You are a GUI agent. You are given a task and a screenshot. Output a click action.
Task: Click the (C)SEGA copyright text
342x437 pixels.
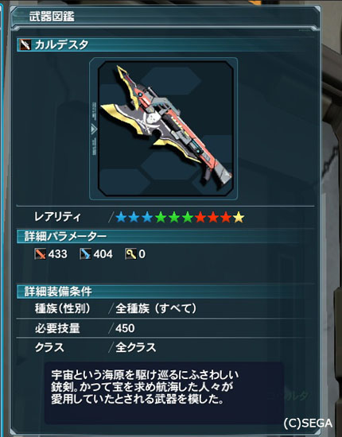pos(308,423)
